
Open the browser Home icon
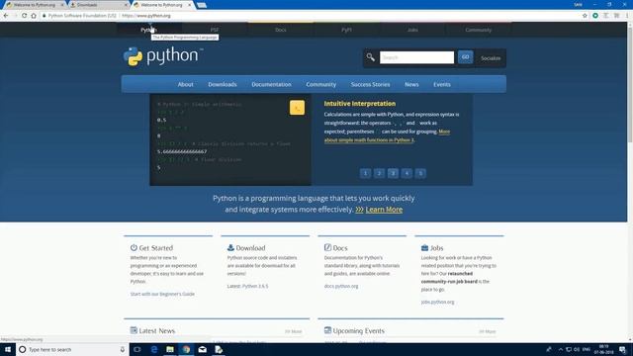pyautogui.click(x=34, y=16)
